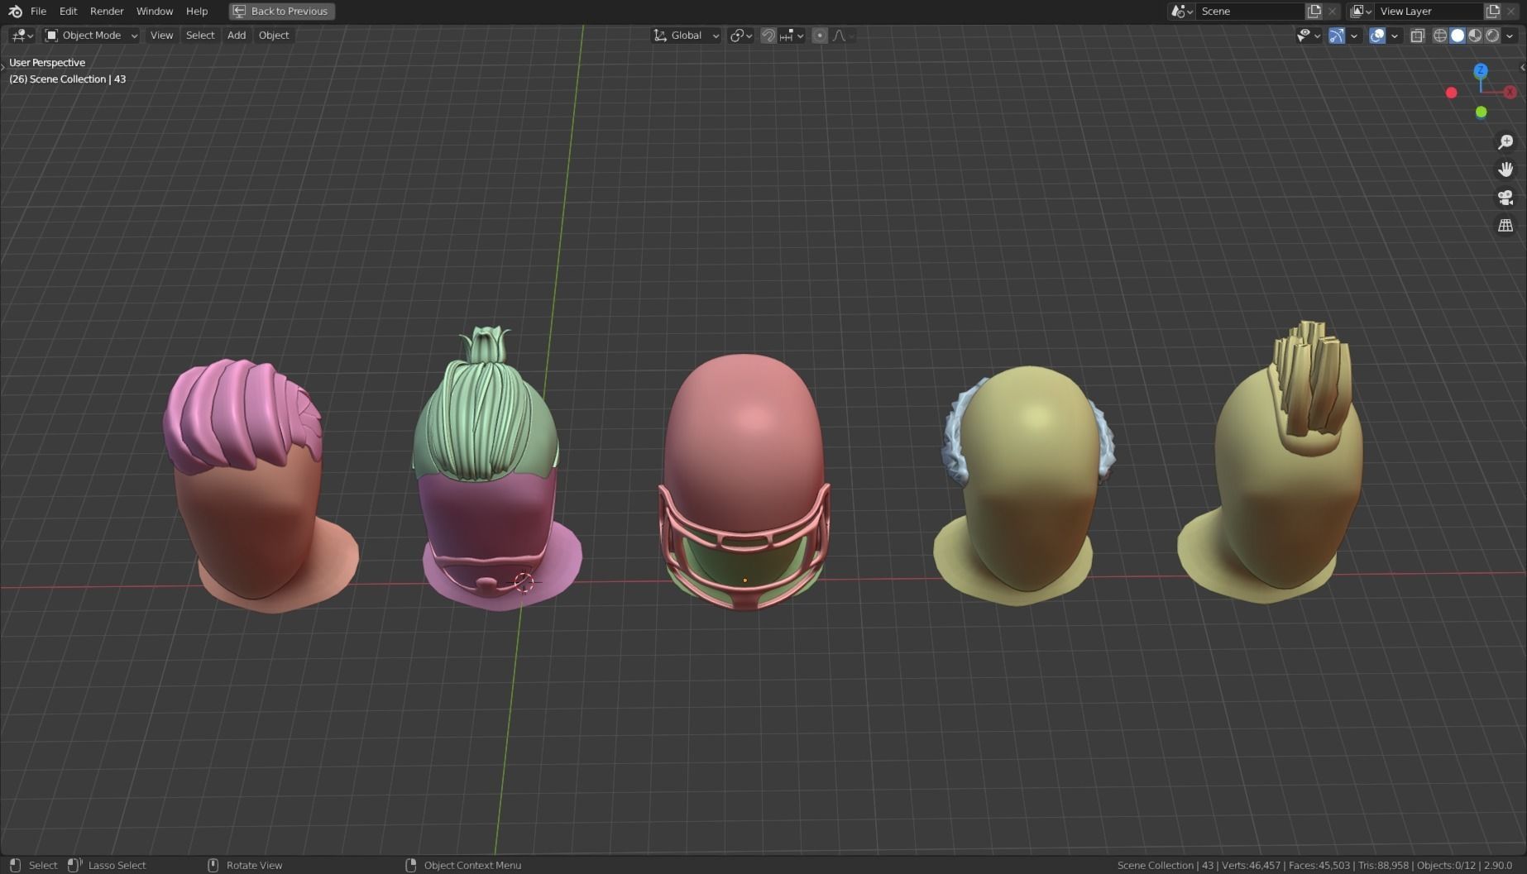Image resolution: width=1527 pixels, height=874 pixels.
Task: Remove the view layer with its X icon
Action: 1511,11
